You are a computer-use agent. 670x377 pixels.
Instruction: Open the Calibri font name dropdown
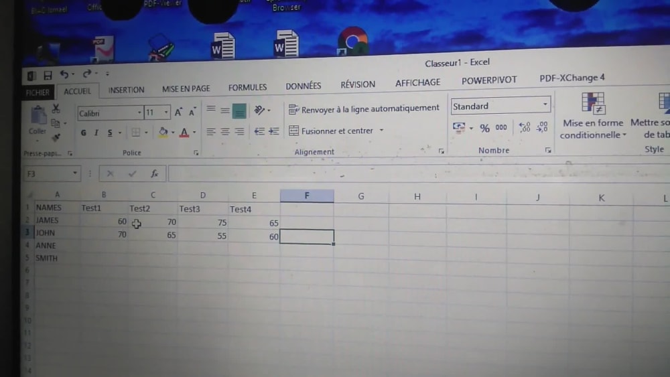[x=139, y=113]
